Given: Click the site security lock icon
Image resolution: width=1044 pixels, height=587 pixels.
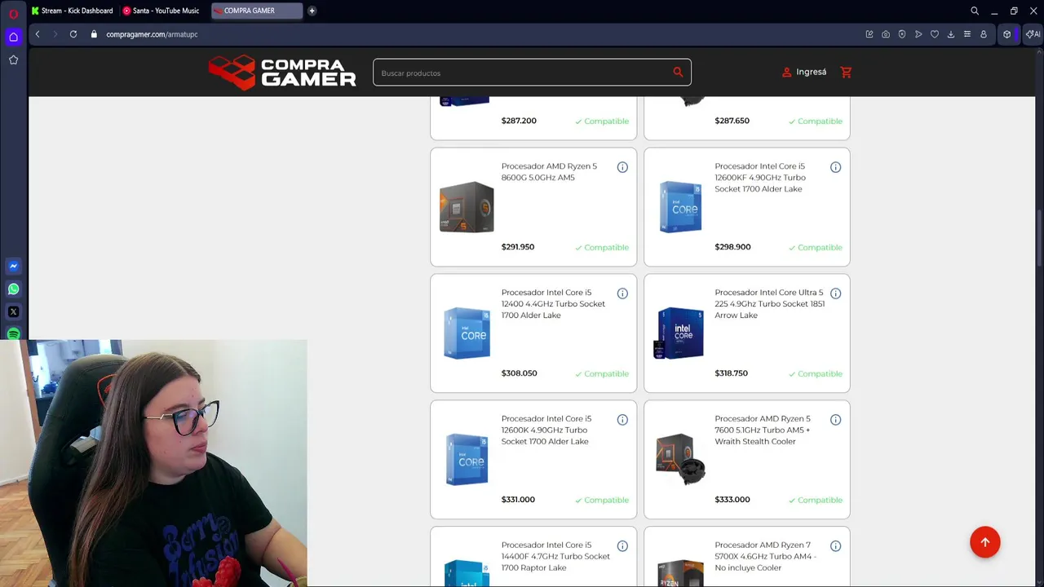Looking at the screenshot, I should pyautogui.click(x=94, y=34).
